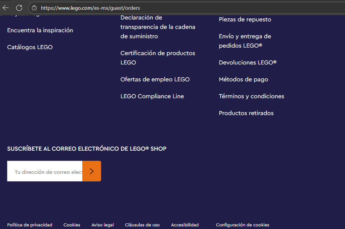The height and width of the screenshot is (229, 345).
Task: Open Catálogos LEGO link
Action: pos(30,47)
